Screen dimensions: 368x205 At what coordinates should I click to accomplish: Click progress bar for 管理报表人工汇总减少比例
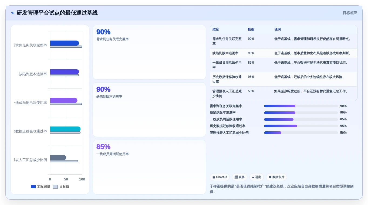(301, 133)
